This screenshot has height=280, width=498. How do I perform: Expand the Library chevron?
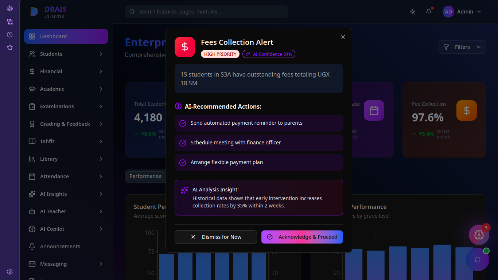[101, 159]
